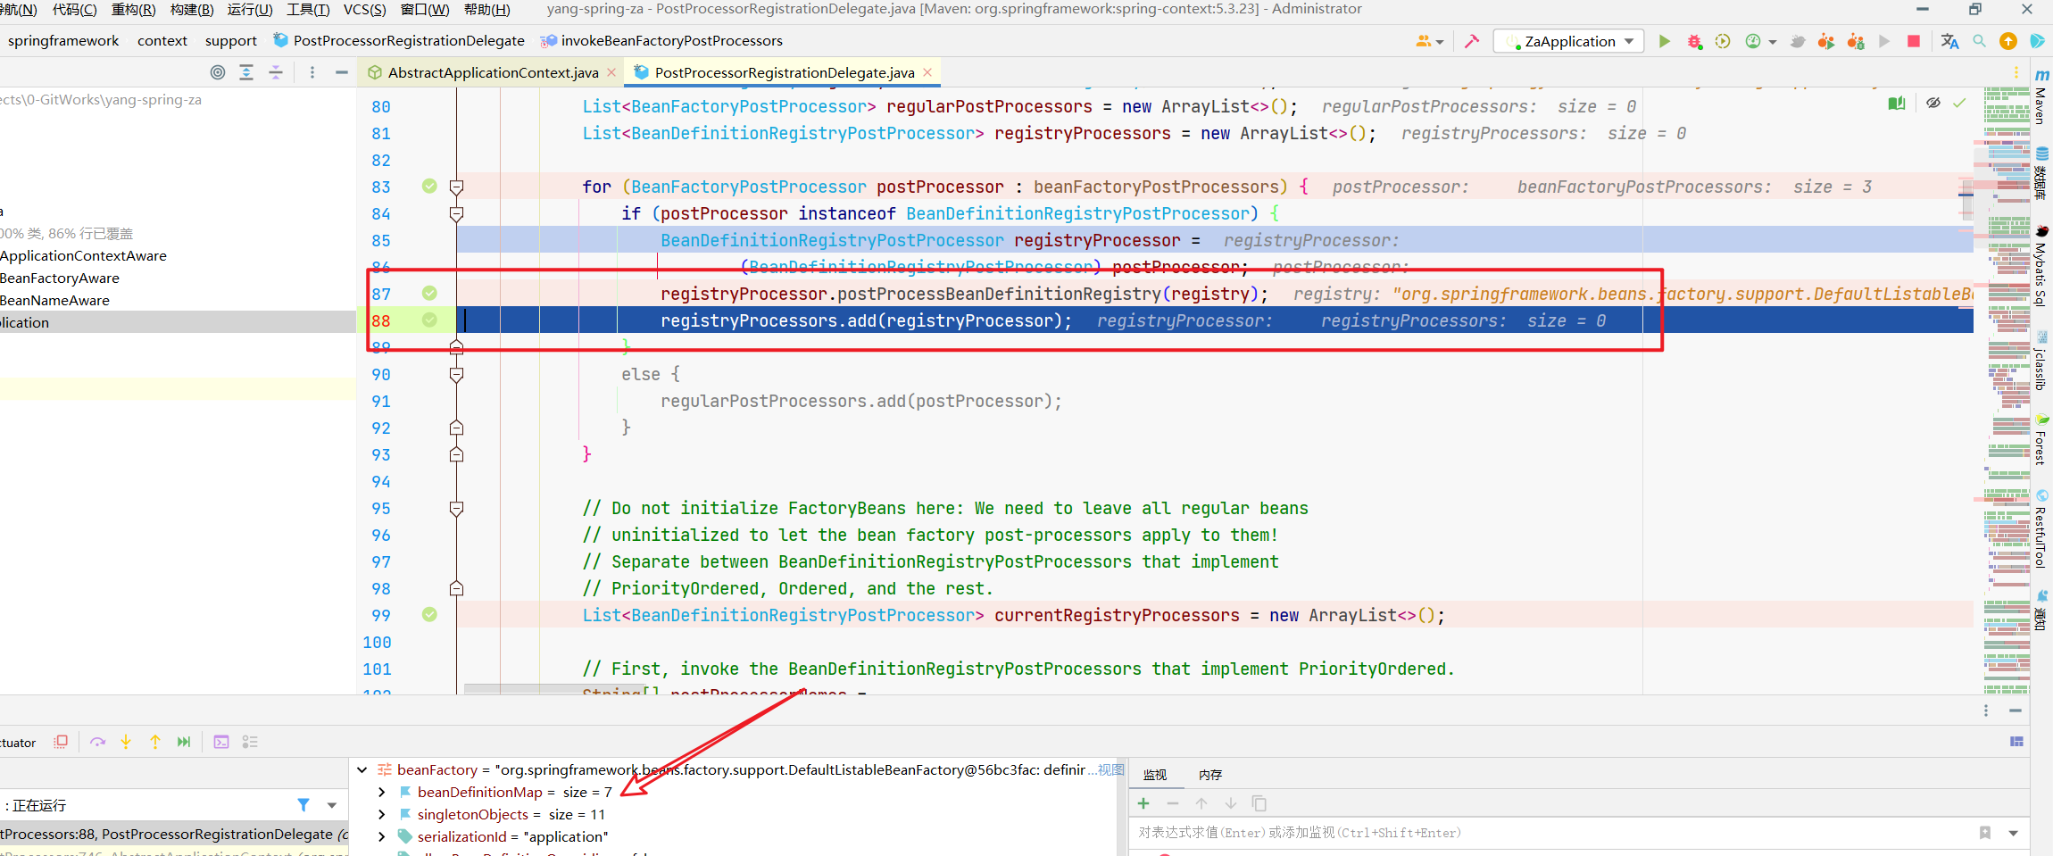
Task: Expand serializationId variable node
Action: [x=382, y=836]
